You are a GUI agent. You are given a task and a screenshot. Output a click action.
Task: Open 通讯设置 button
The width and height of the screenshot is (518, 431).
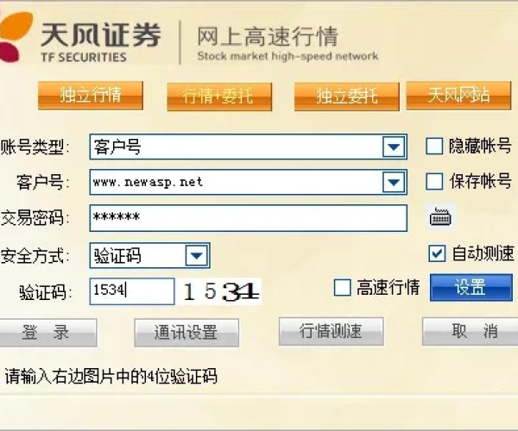[186, 333]
